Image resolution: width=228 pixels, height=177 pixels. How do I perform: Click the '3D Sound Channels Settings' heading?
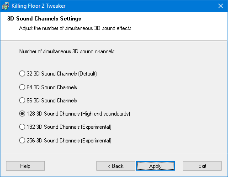tap(44, 19)
